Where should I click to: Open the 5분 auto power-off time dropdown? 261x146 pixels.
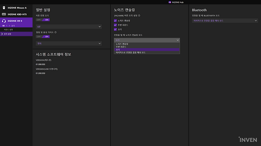69,27
